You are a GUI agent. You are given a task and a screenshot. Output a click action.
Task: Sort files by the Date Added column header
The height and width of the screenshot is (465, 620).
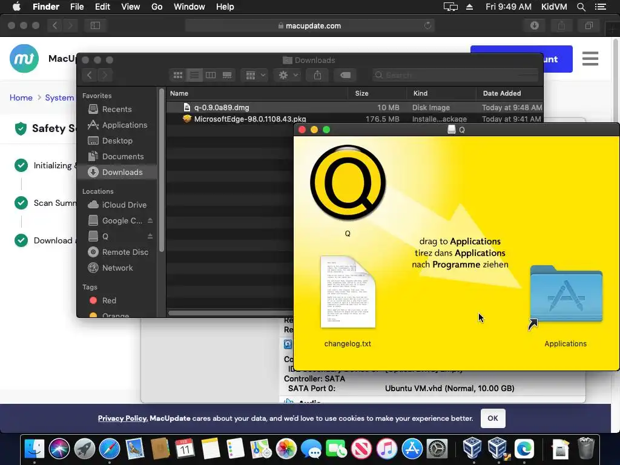[510, 93]
